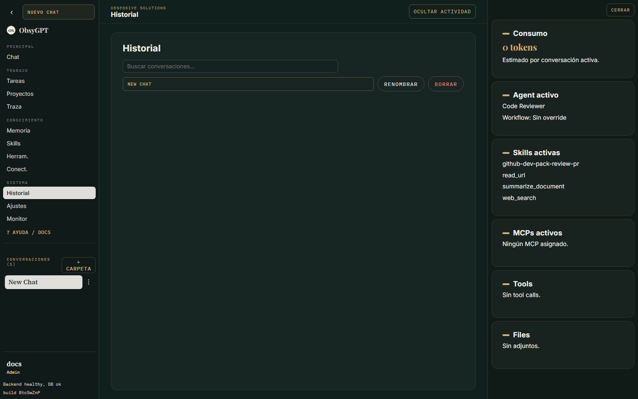The width and height of the screenshot is (638, 399).
Task: Click the Sin tool calls text
Action: click(x=521, y=295)
